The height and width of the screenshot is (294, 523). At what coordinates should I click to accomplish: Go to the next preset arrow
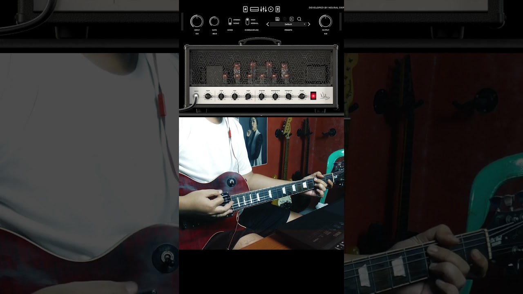tap(309, 24)
